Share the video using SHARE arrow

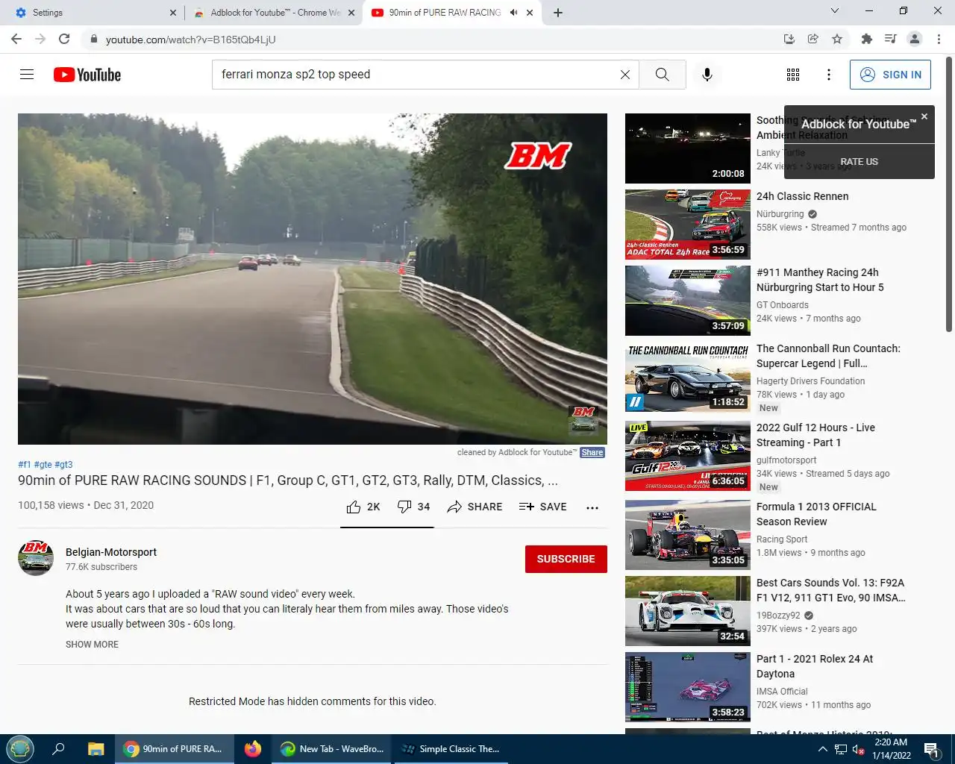[475, 507]
